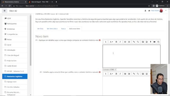170x96 pixels.
Task: Switch to the Busca tab
Action: [x=63, y=29]
